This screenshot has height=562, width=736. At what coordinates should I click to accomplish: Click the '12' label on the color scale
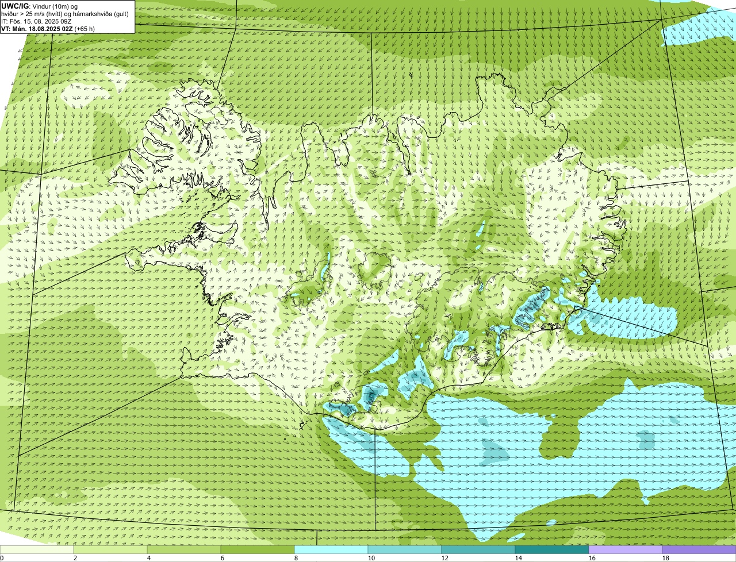[x=445, y=558]
